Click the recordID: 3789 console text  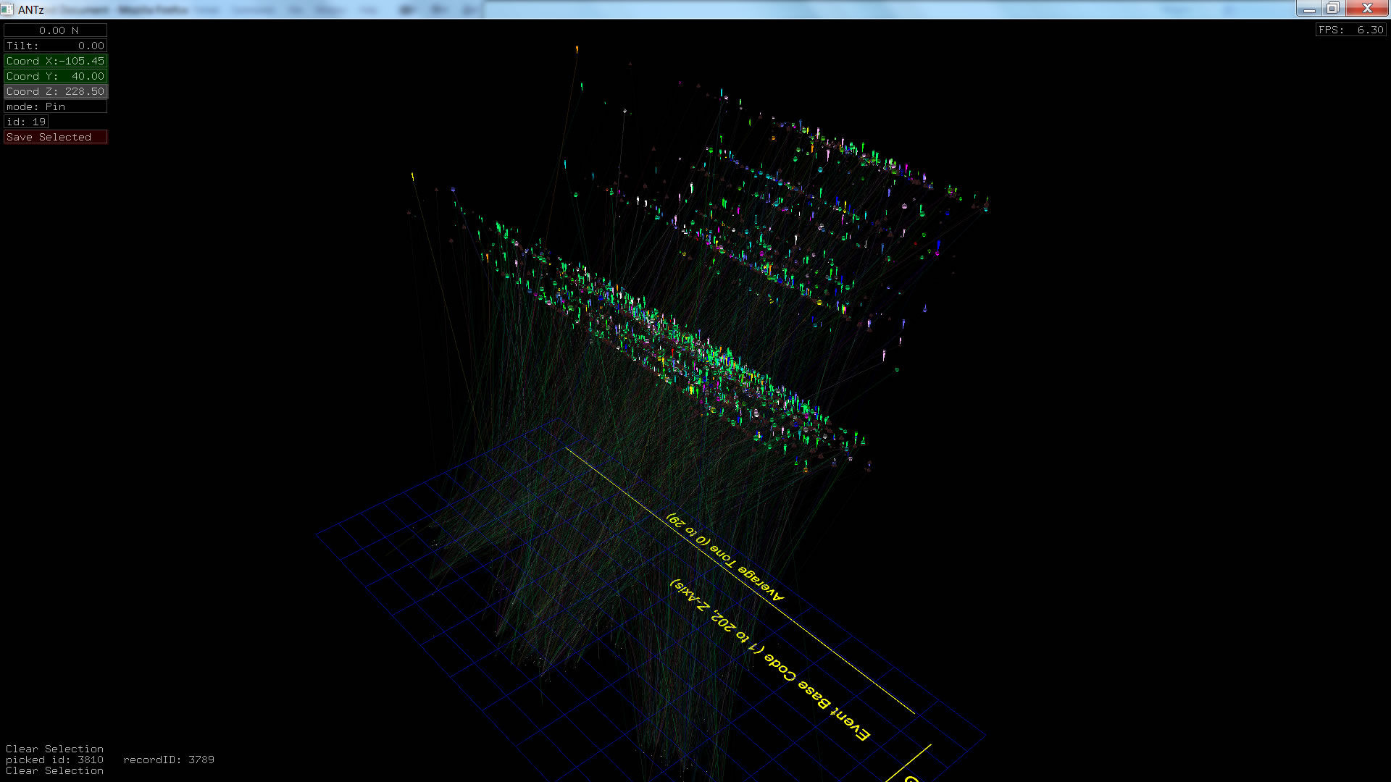(x=169, y=760)
